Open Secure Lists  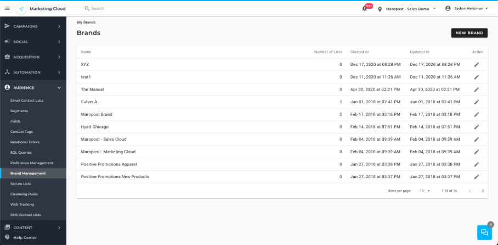point(20,183)
